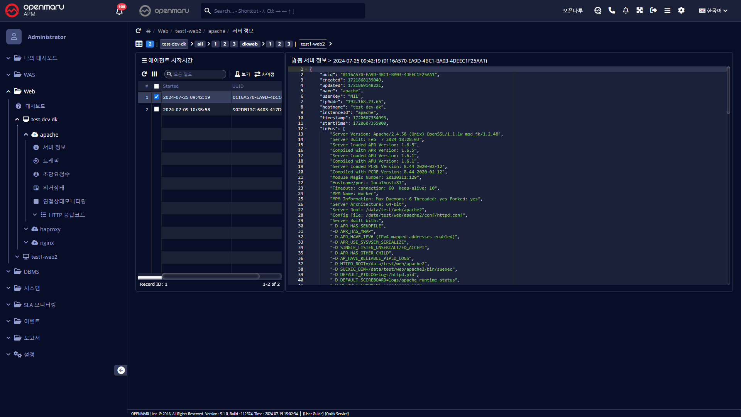The image size is (741, 417).
Task: Open the alarm bell icon in top-right toolbar
Action: [626, 10]
